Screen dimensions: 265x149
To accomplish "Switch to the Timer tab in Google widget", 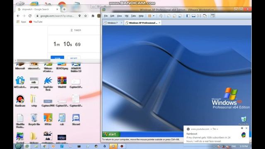I will pyautogui.click(x=76, y=30).
